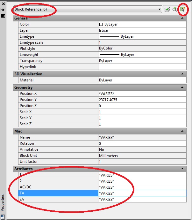The height and width of the screenshot is (220, 192).
Task: Click the Toggle PICKADD value icon
Action: coord(167,9)
